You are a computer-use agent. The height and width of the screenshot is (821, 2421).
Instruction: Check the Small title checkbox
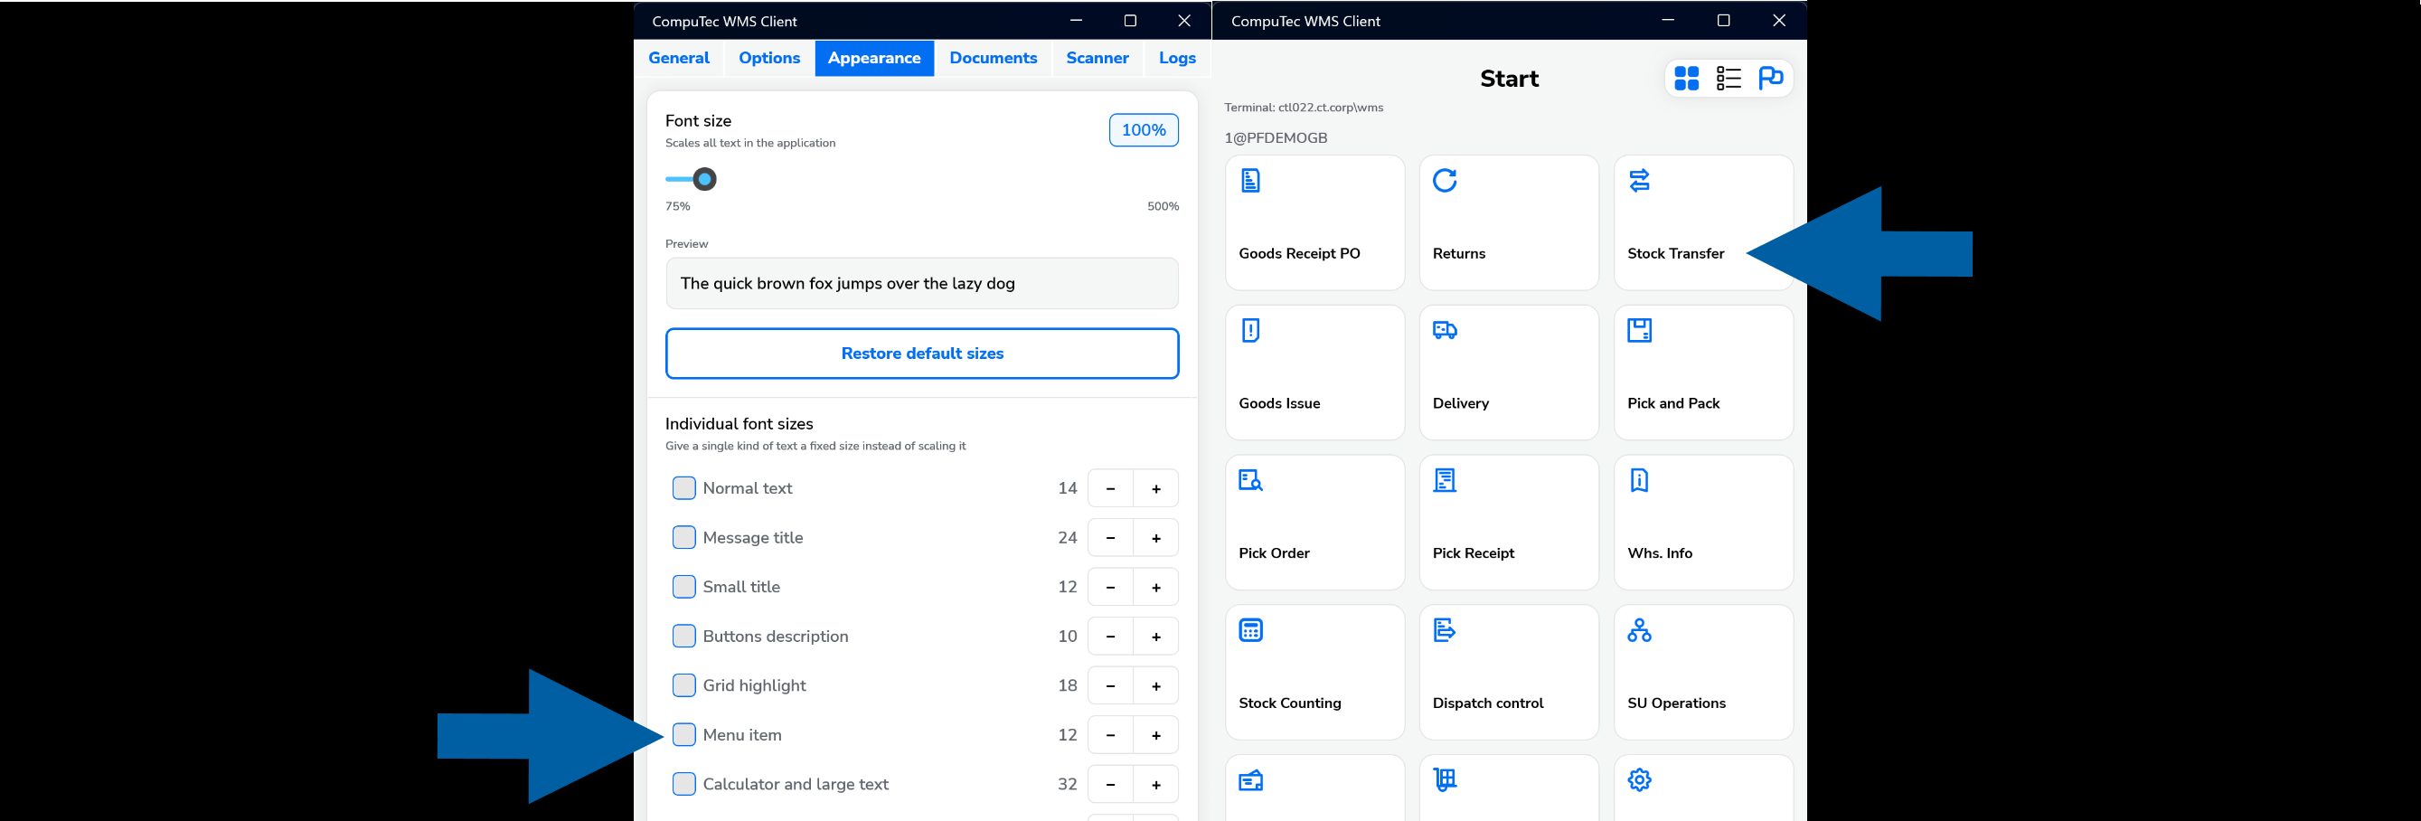click(684, 587)
